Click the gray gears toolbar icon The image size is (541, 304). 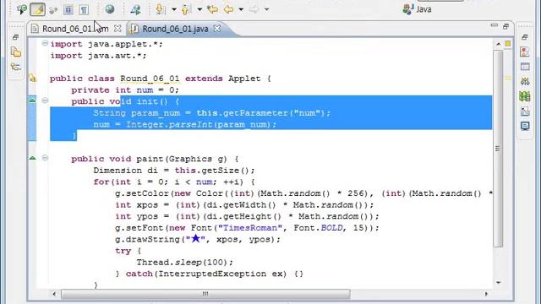coord(52,9)
